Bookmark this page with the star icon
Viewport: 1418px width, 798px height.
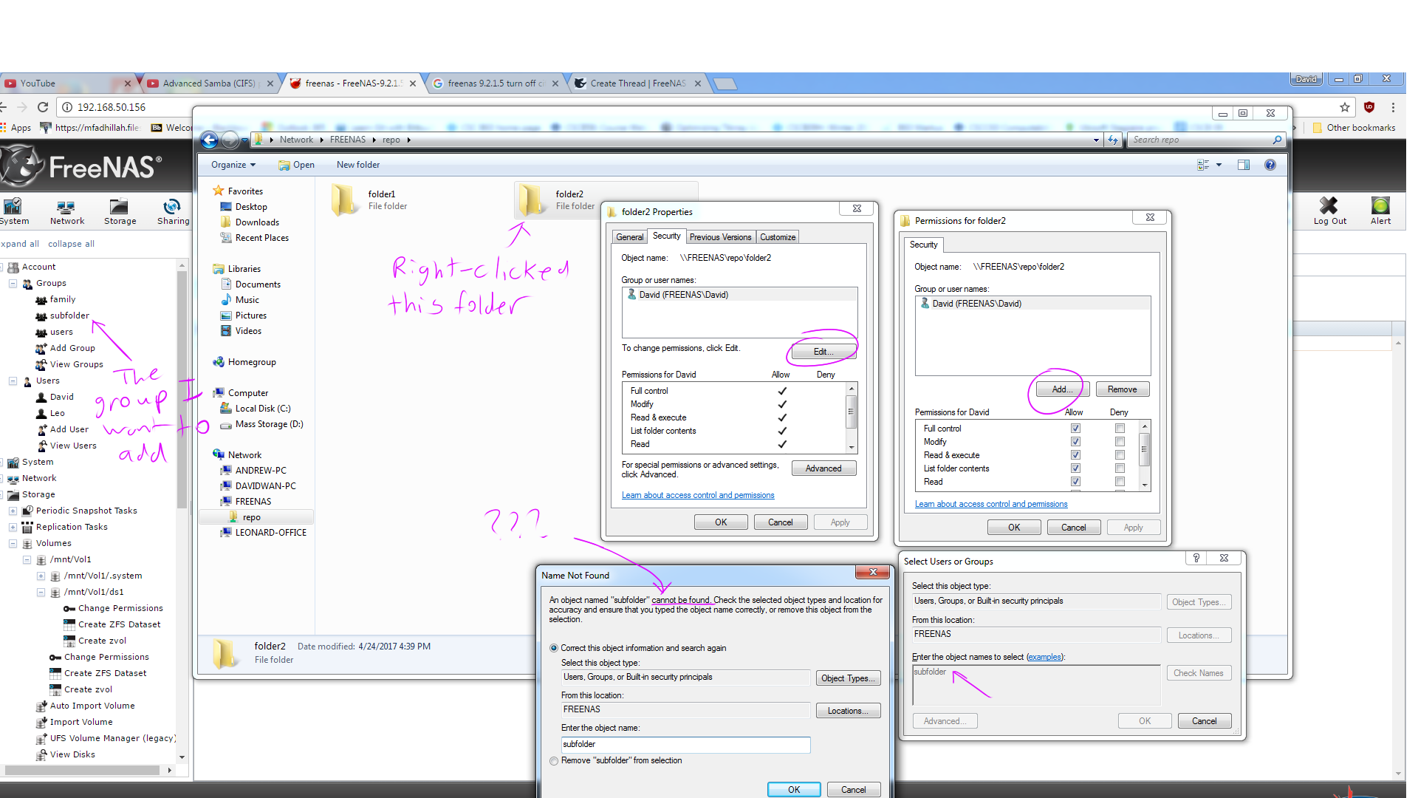pyautogui.click(x=1345, y=107)
